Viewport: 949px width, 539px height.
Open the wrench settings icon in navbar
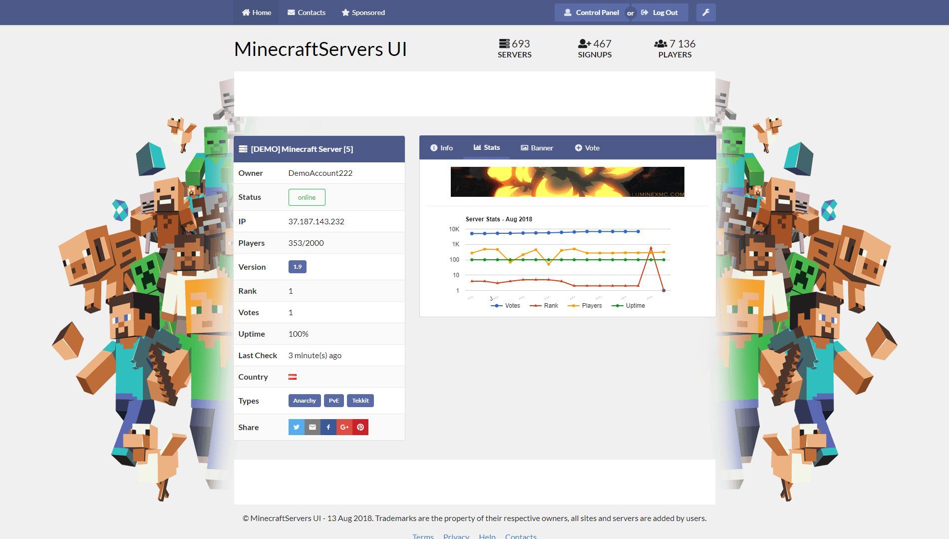coord(706,12)
